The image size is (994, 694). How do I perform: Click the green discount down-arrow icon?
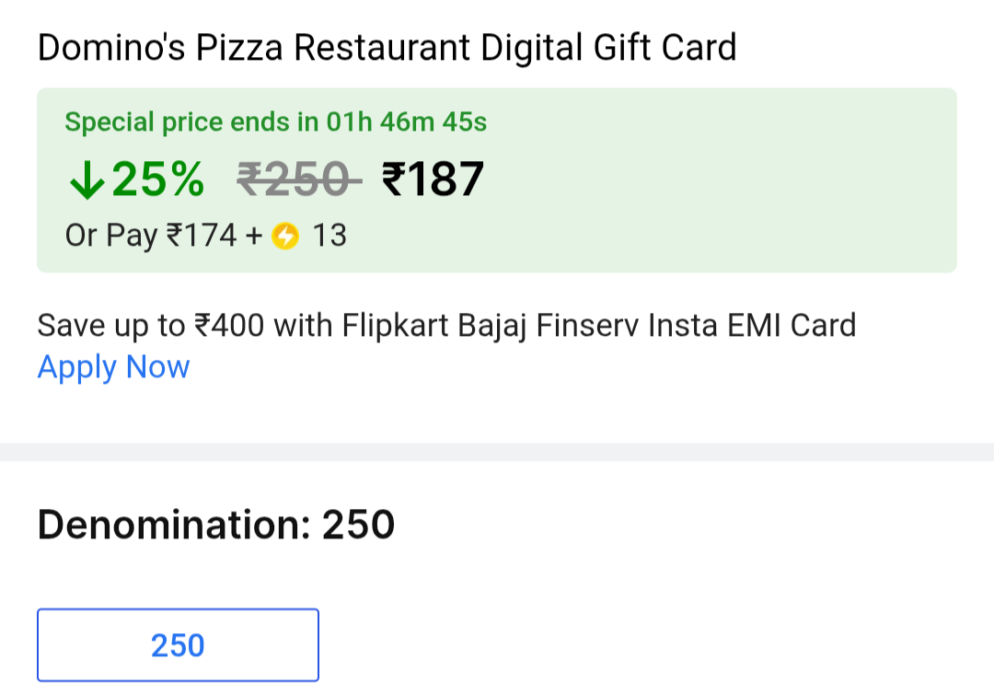pyautogui.click(x=87, y=180)
